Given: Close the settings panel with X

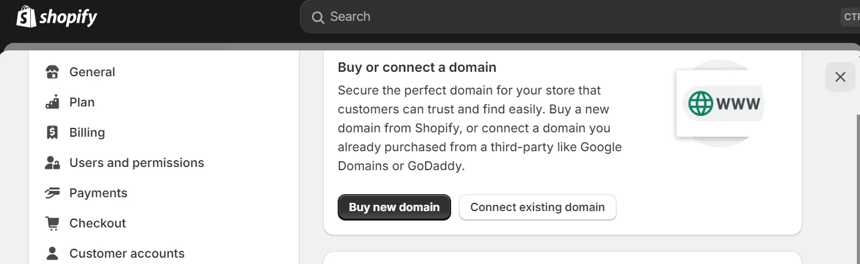Looking at the screenshot, I should (840, 77).
